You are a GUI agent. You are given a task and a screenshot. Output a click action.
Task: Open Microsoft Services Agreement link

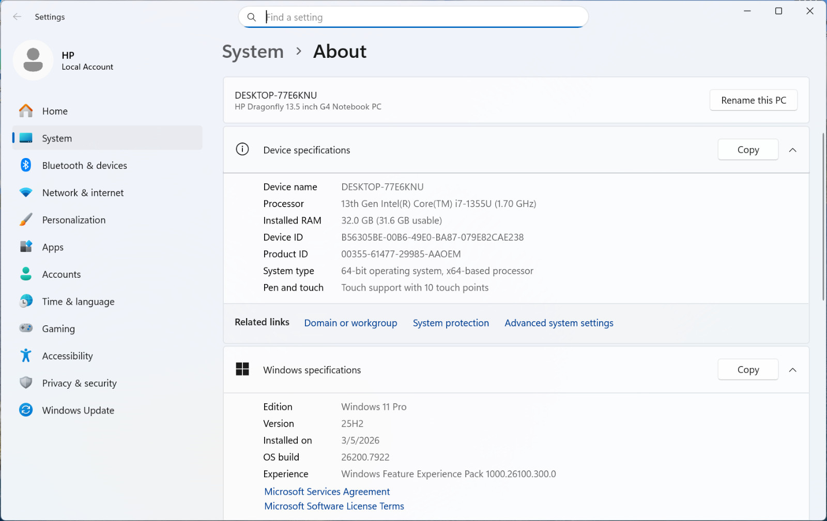click(327, 492)
